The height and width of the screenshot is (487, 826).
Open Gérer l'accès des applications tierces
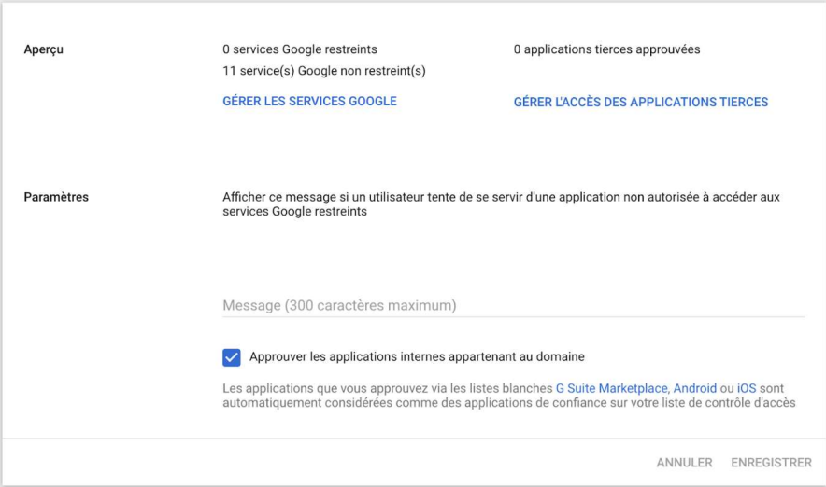(x=640, y=102)
